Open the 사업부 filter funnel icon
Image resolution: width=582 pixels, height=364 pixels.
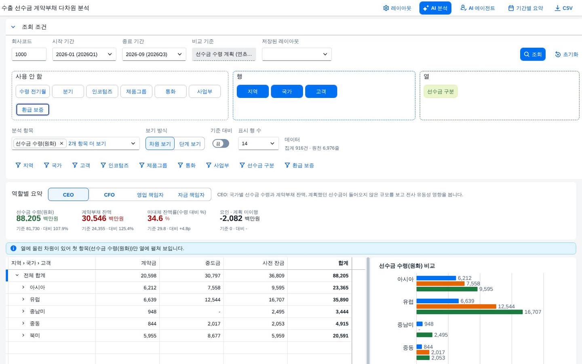click(209, 165)
